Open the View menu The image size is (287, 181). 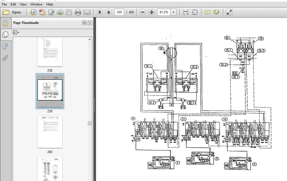pyautogui.click(x=23, y=4)
